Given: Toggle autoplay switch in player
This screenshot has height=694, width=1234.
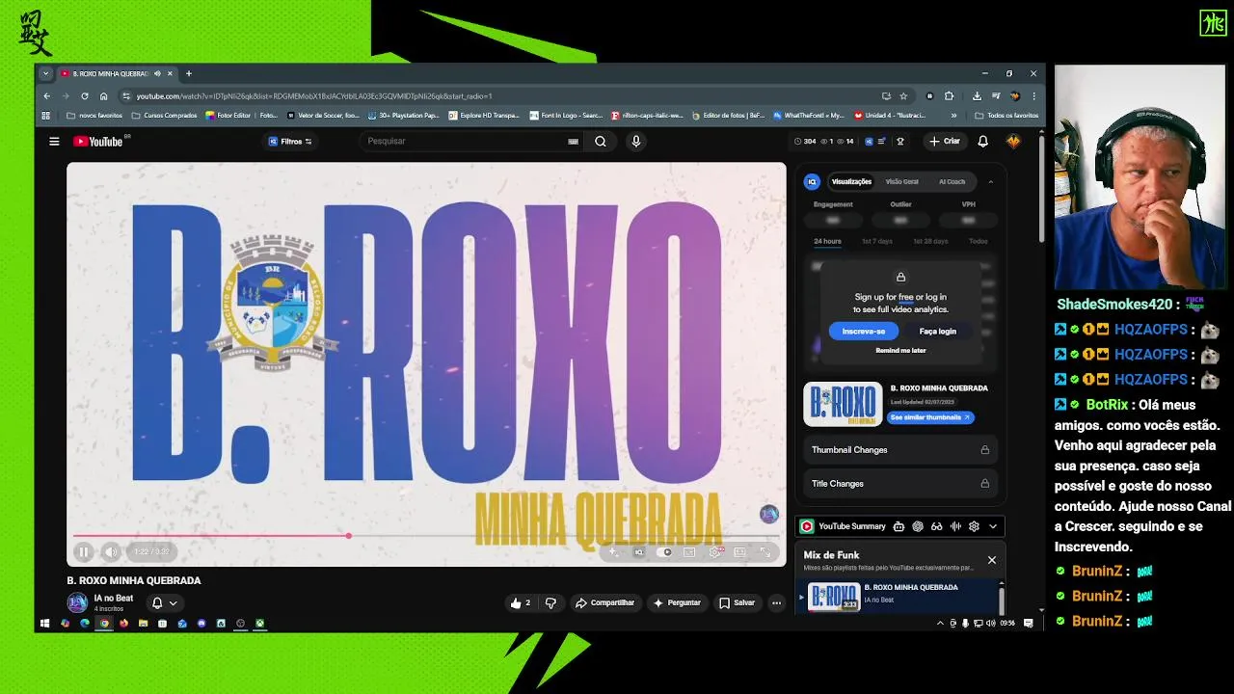Looking at the screenshot, I should 664,552.
